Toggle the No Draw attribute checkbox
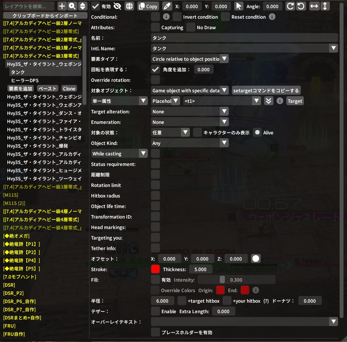Image resolution: width=347 pixels, height=342 pixels. [x=191, y=27]
